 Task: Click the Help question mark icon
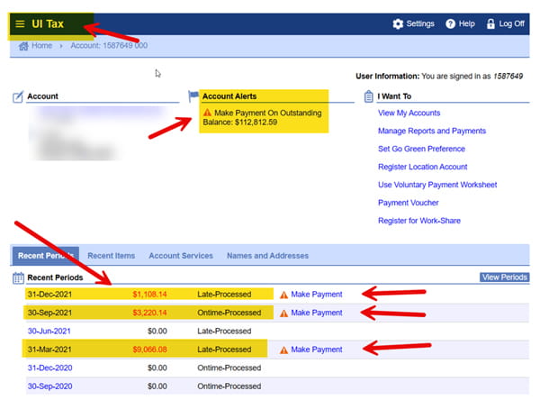[x=450, y=23]
